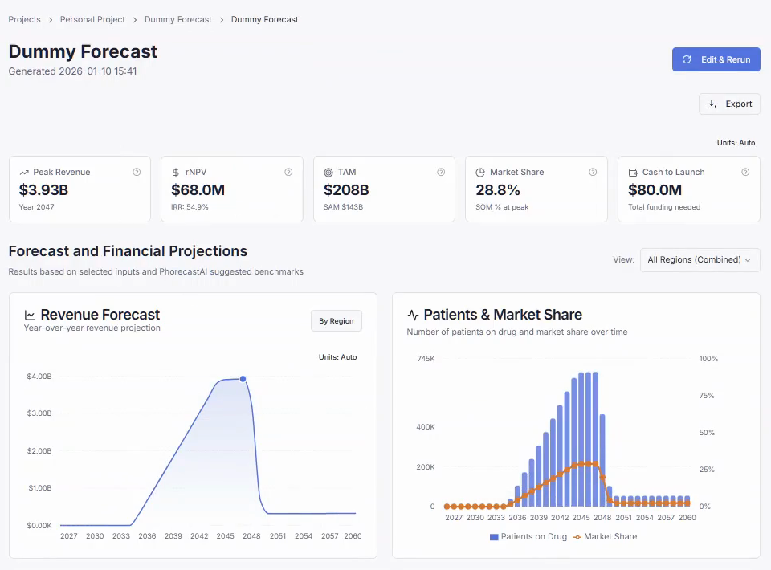The width and height of the screenshot is (771, 570).
Task: Click the IRR: 54.9% text
Action: point(190,207)
